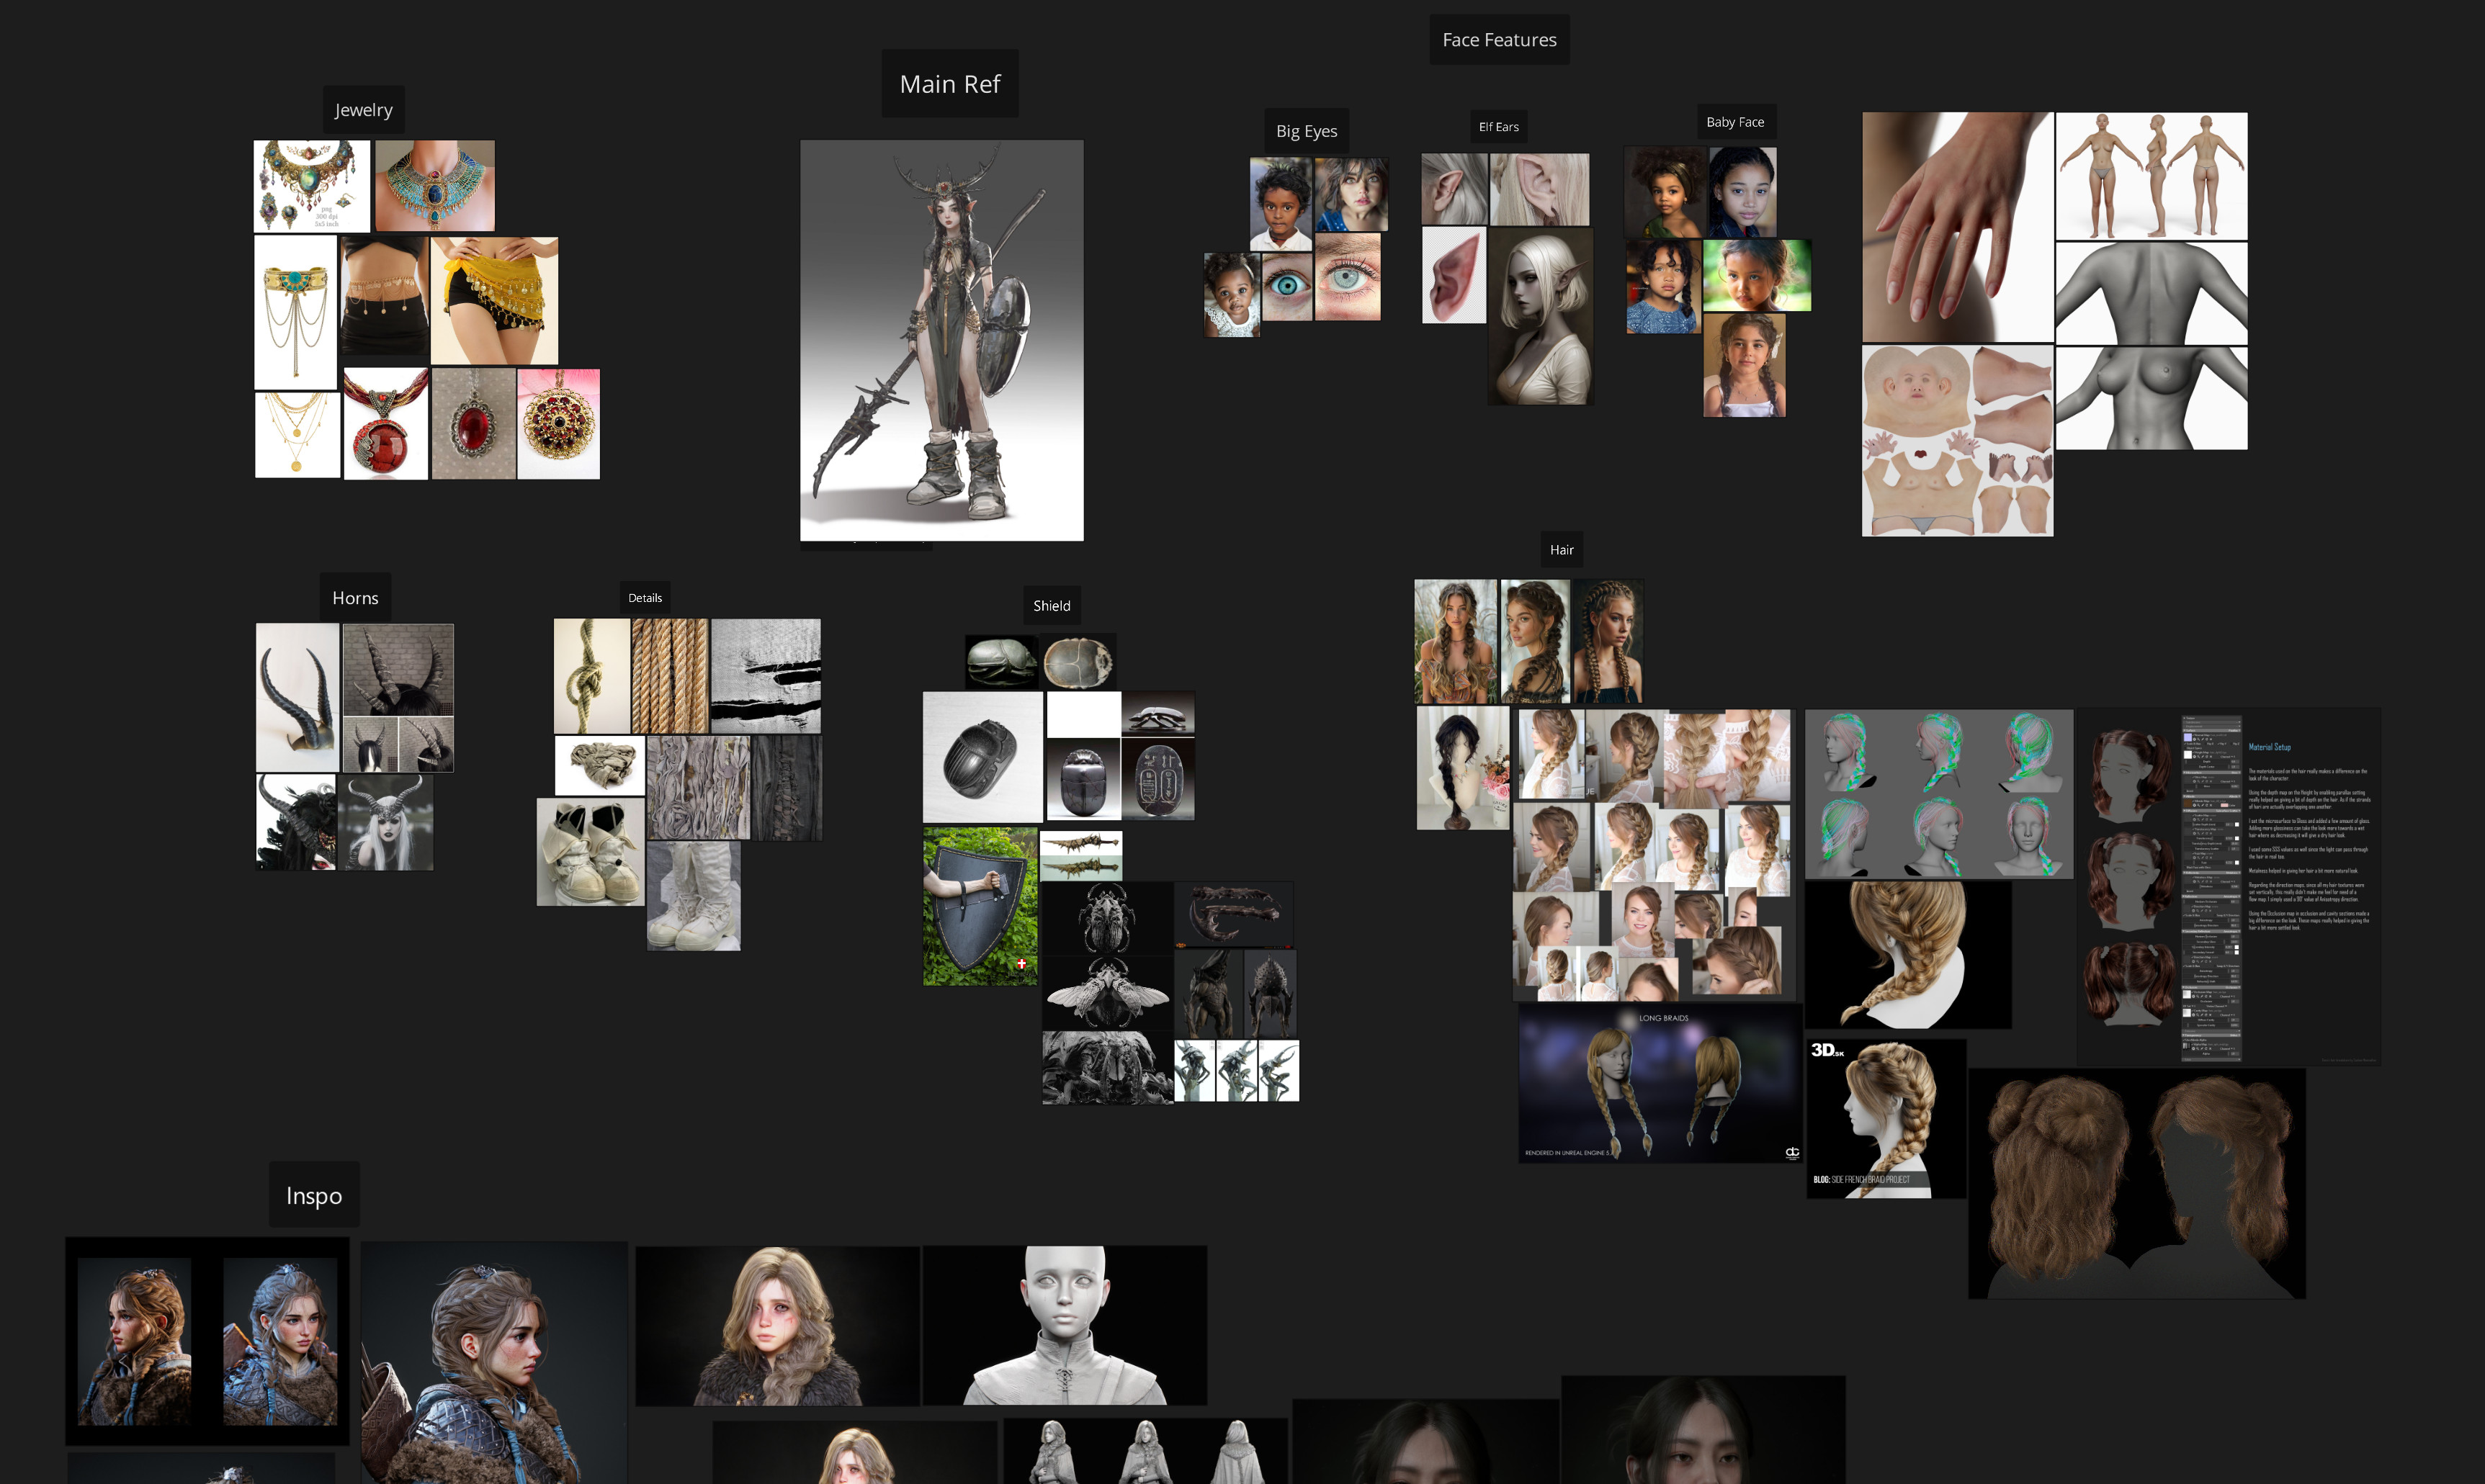Select the white-haired elf woman profile image
Screen dimensions: 2485x1484
(x=1541, y=316)
